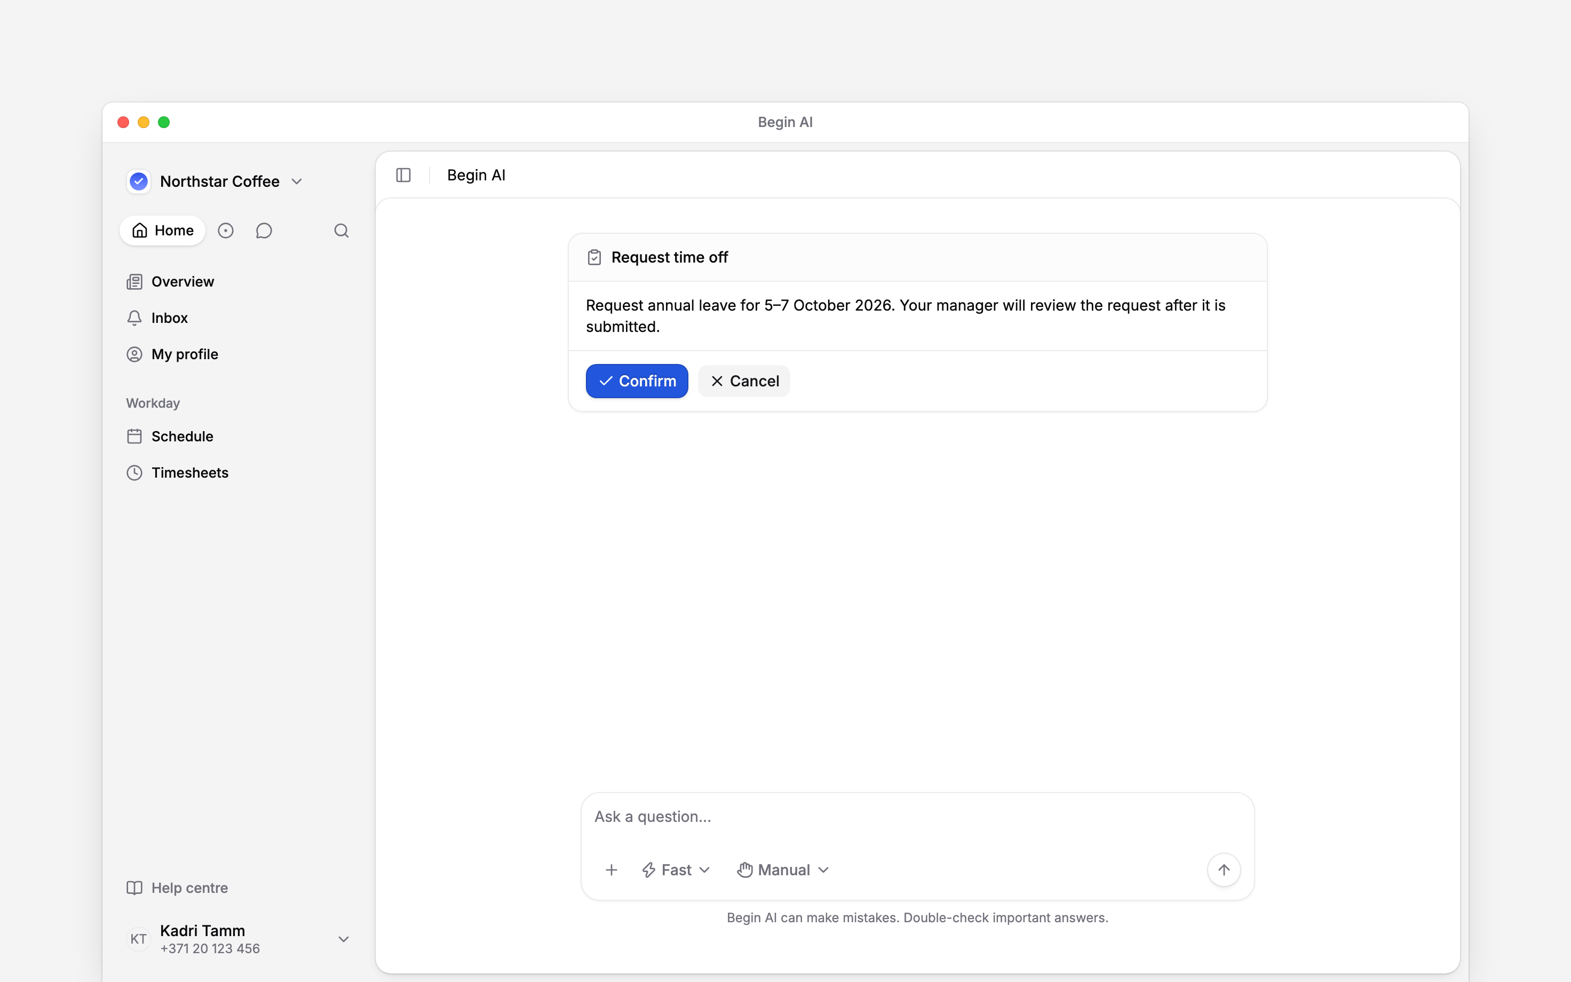The width and height of the screenshot is (1571, 982).
Task: Click the circle-dot icon beside Home
Action: click(225, 231)
